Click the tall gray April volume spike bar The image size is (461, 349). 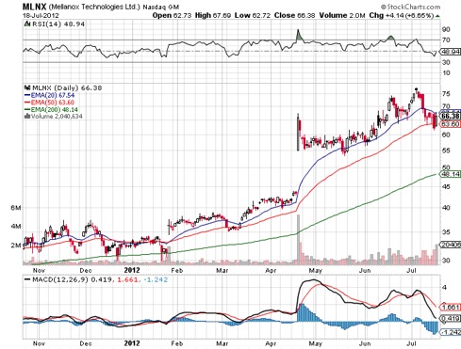pos(298,240)
